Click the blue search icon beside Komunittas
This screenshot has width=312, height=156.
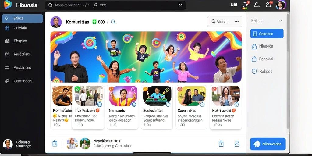113,22
